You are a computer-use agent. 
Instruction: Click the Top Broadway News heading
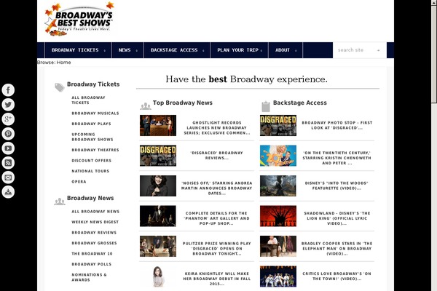pos(183,103)
